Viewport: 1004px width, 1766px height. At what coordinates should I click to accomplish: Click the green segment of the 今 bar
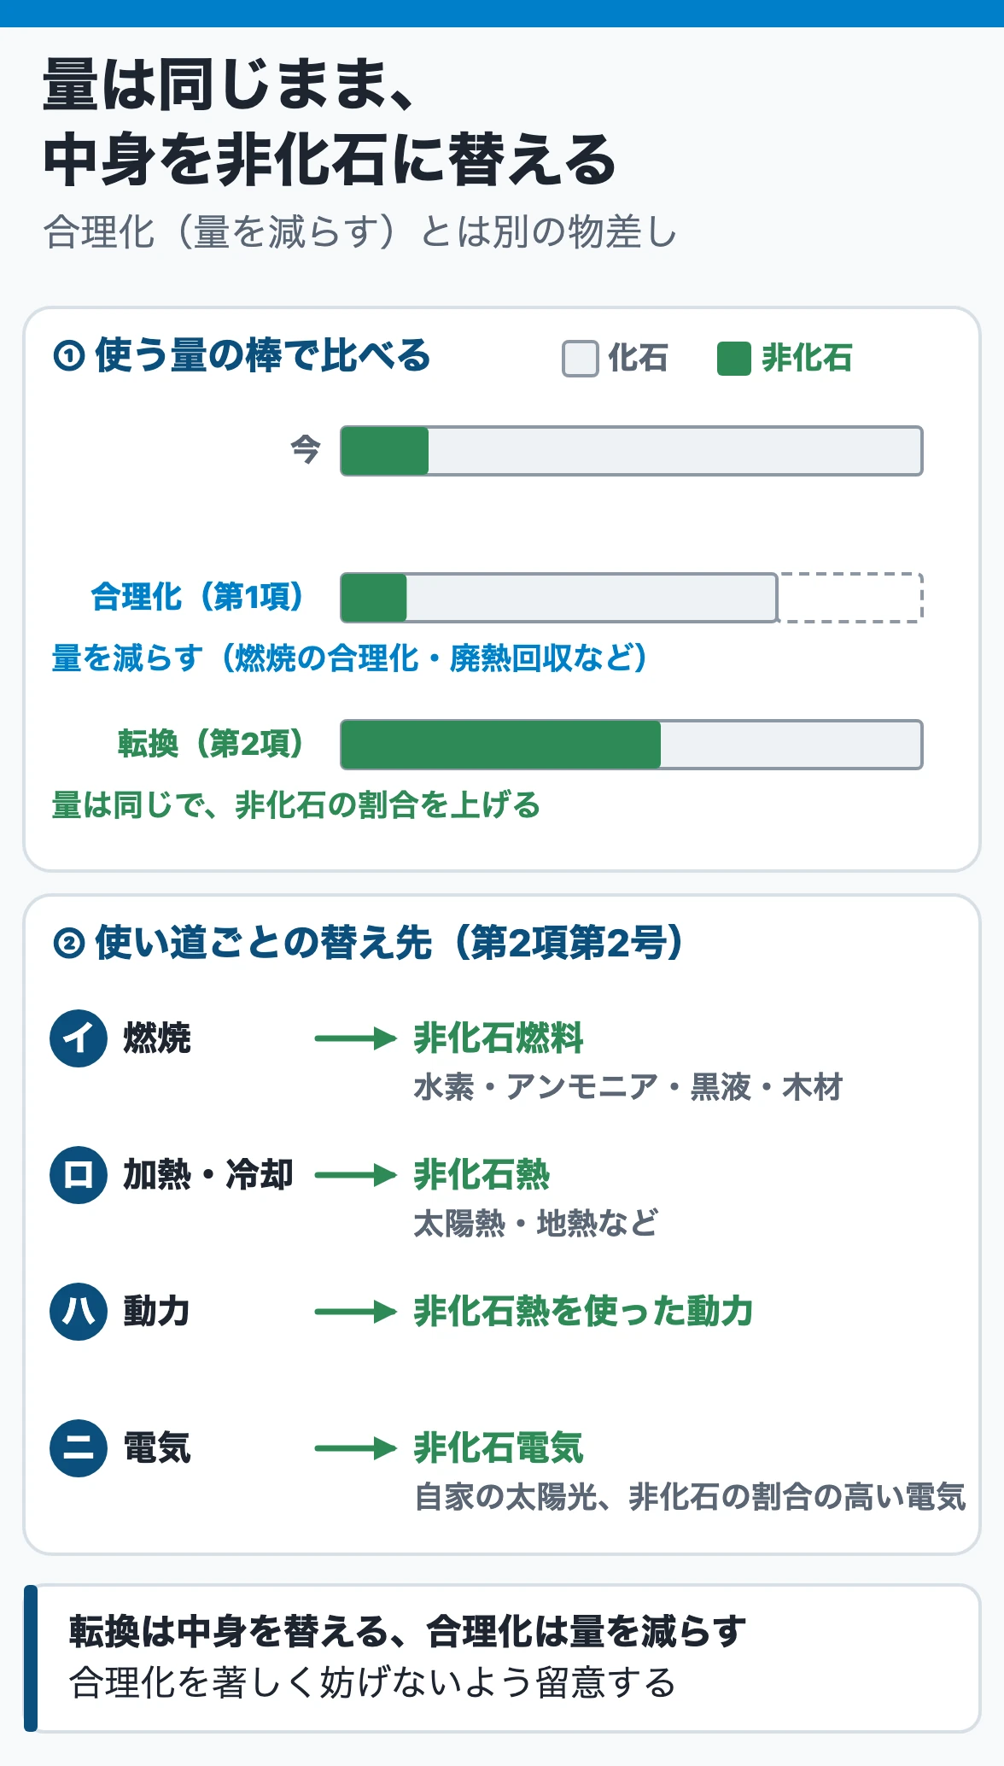pos(385,451)
